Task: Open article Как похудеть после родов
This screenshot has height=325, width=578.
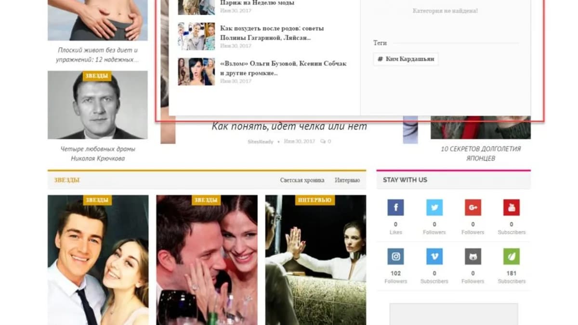Action: pyautogui.click(x=272, y=33)
